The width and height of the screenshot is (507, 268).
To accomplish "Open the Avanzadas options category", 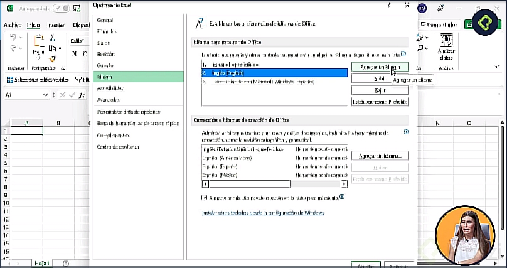I will click(109, 100).
